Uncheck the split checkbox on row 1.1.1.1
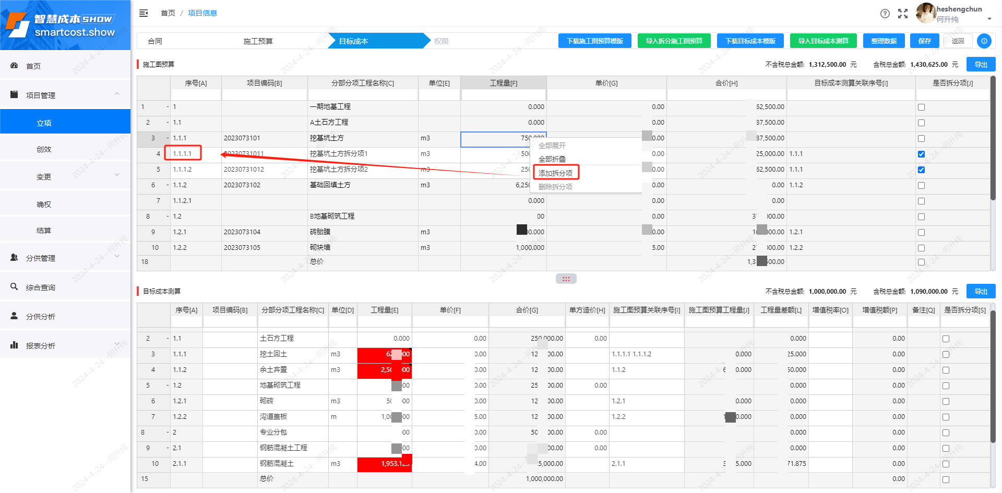The height and width of the screenshot is (493, 1002). coord(921,154)
